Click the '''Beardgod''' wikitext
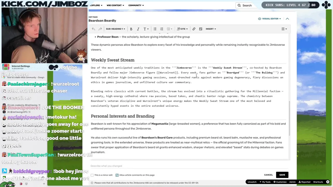 233,73
